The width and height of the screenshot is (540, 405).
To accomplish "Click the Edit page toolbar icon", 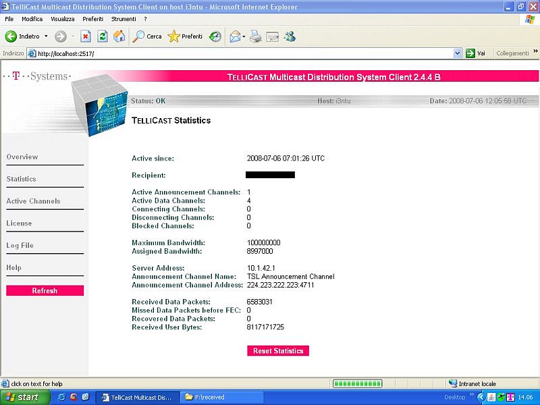I will click(x=272, y=36).
